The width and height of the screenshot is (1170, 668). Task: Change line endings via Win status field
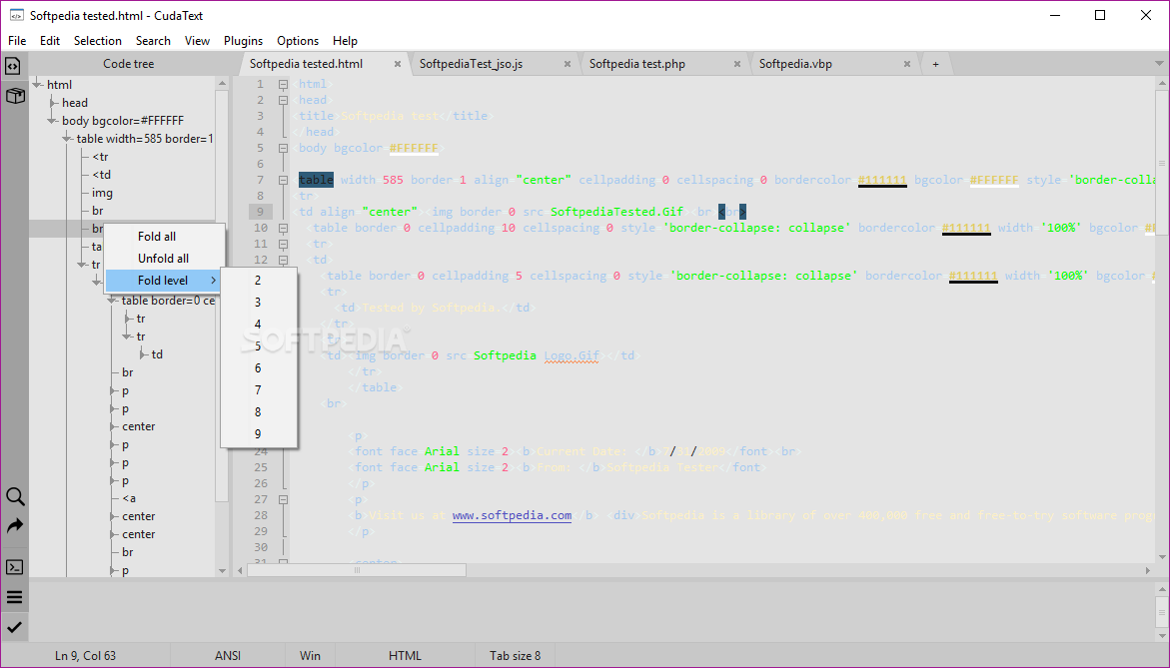tap(310, 656)
